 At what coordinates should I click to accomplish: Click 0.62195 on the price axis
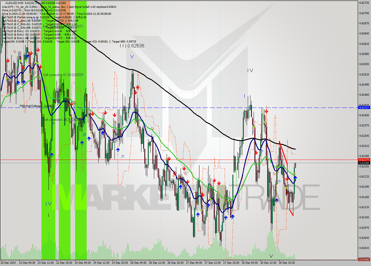[364, 186]
